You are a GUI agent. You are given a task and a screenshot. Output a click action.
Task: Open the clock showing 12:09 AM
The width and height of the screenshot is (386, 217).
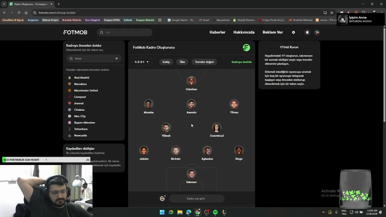pos(372,212)
